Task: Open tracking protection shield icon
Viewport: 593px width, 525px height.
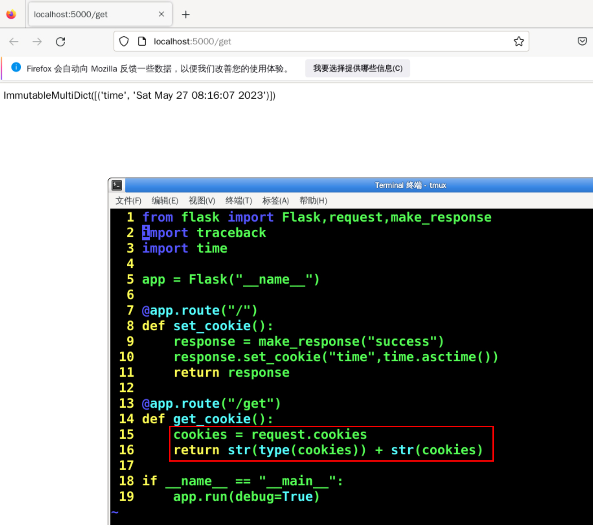Action: point(124,41)
